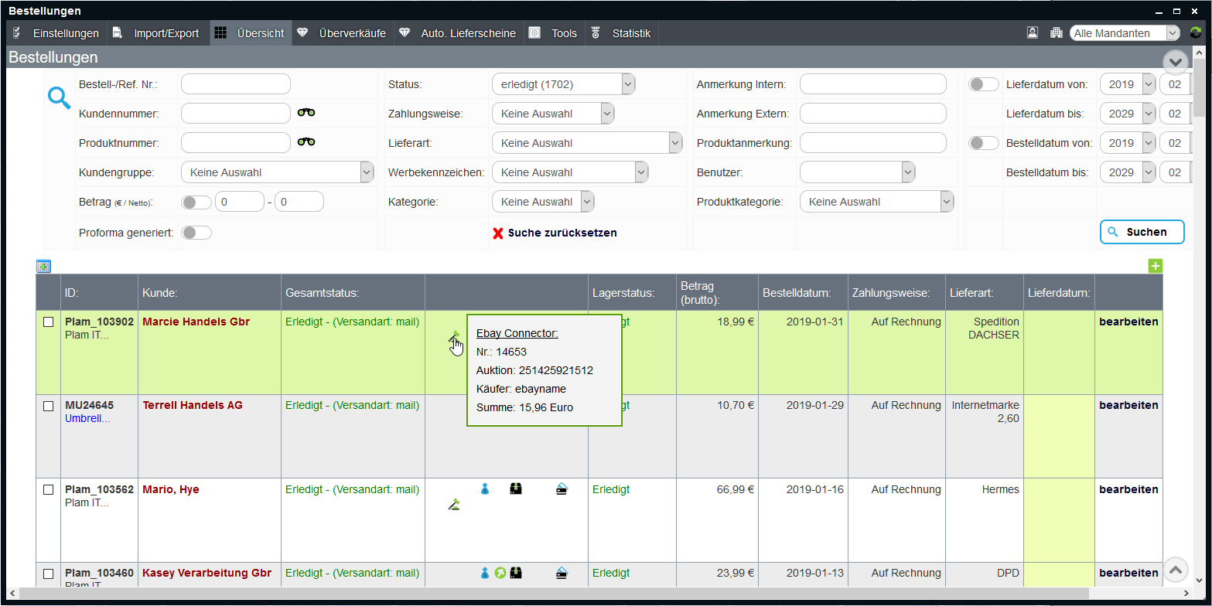The width and height of the screenshot is (1212, 606).
Task: Click the Suchen button
Action: point(1142,232)
